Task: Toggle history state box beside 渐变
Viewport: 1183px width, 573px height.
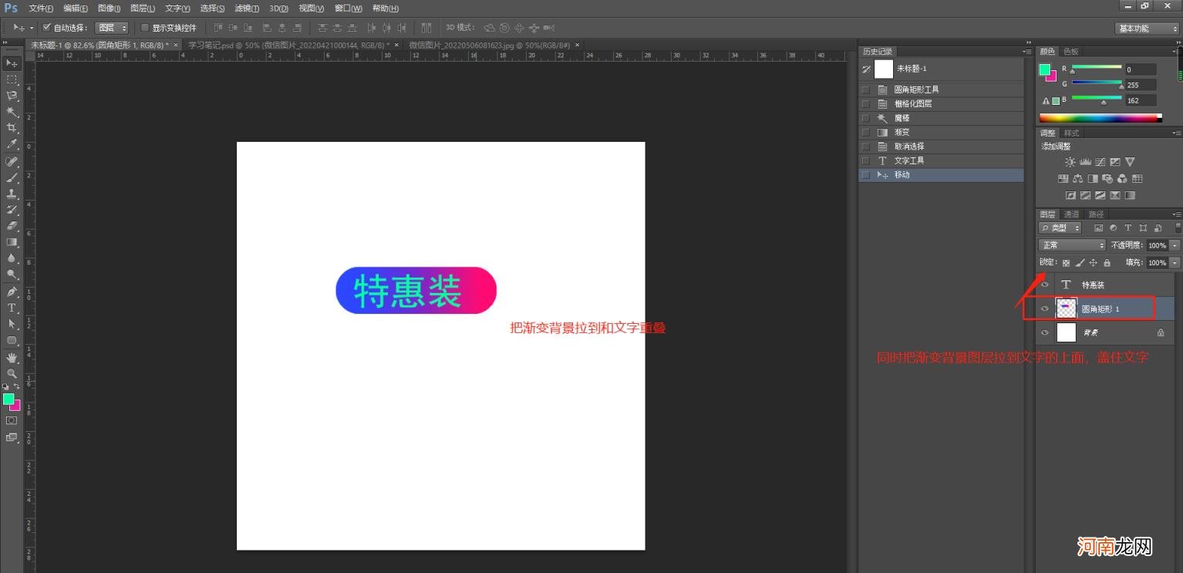Action: [865, 133]
